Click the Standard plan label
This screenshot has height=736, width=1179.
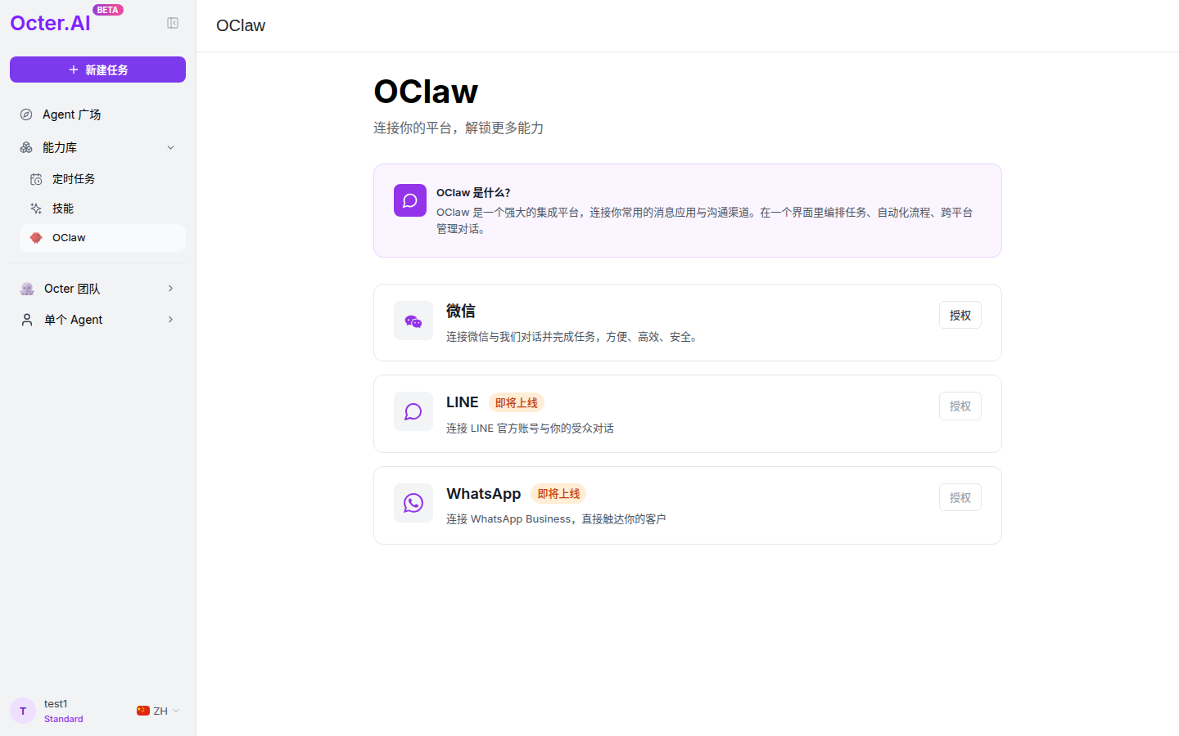point(64,719)
